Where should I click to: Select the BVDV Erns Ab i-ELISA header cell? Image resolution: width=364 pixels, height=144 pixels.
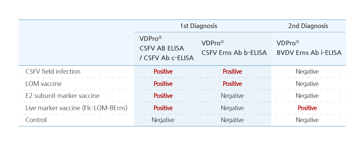309,48
